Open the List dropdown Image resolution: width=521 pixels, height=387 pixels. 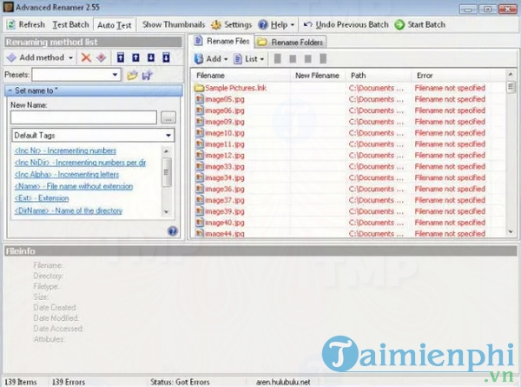(249, 59)
